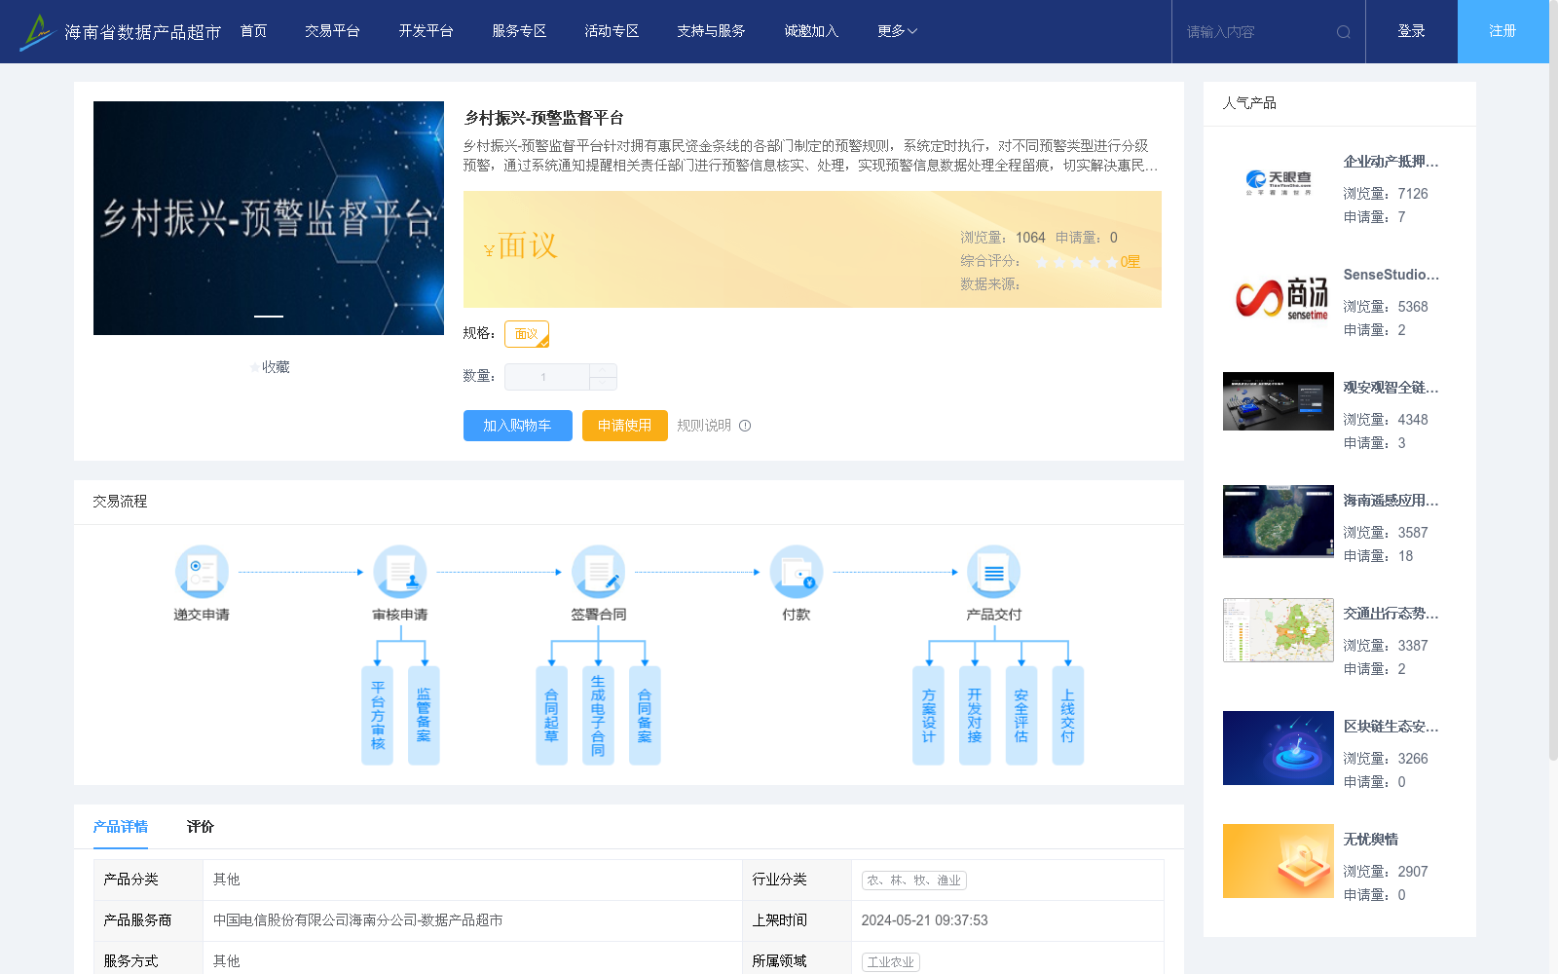Click the 付款 flow step icon
1558x974 pixels.
pos(797,572)
